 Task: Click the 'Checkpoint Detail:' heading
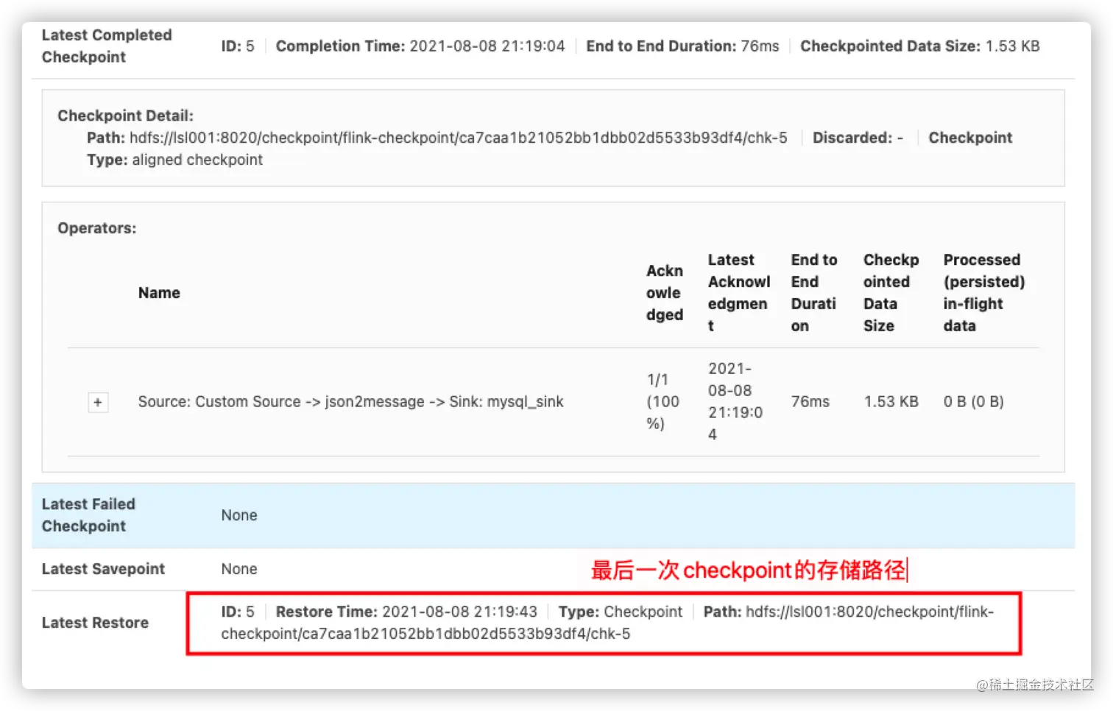pyautogui.click(x=125, y=116)
